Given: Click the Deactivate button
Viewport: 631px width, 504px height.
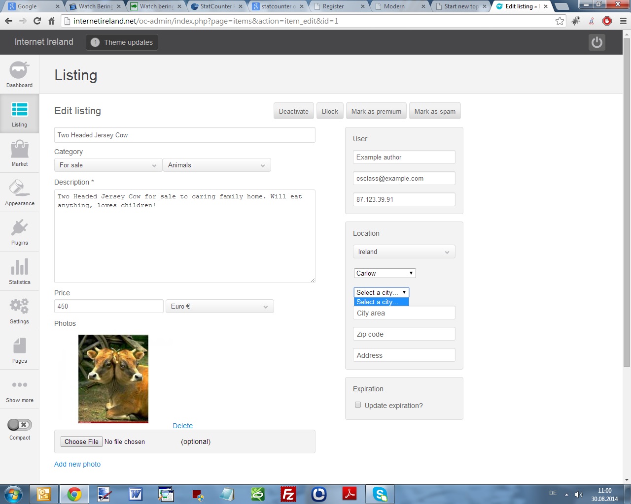Looking at the screenshot, I should [293, 111].
